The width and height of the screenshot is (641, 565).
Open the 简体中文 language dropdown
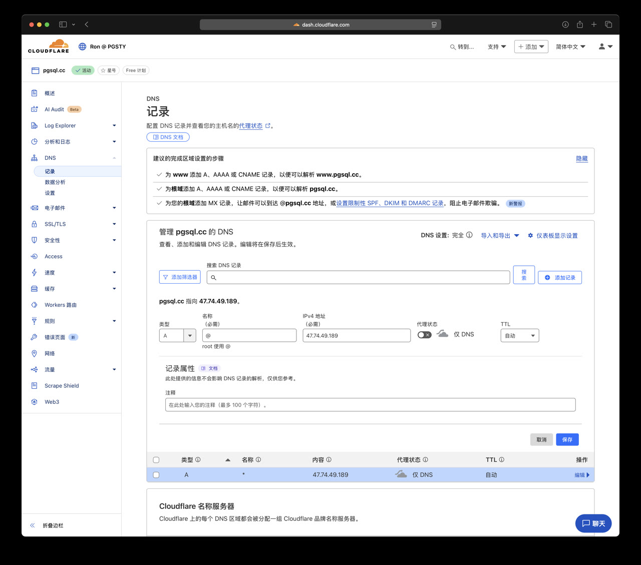570,47
